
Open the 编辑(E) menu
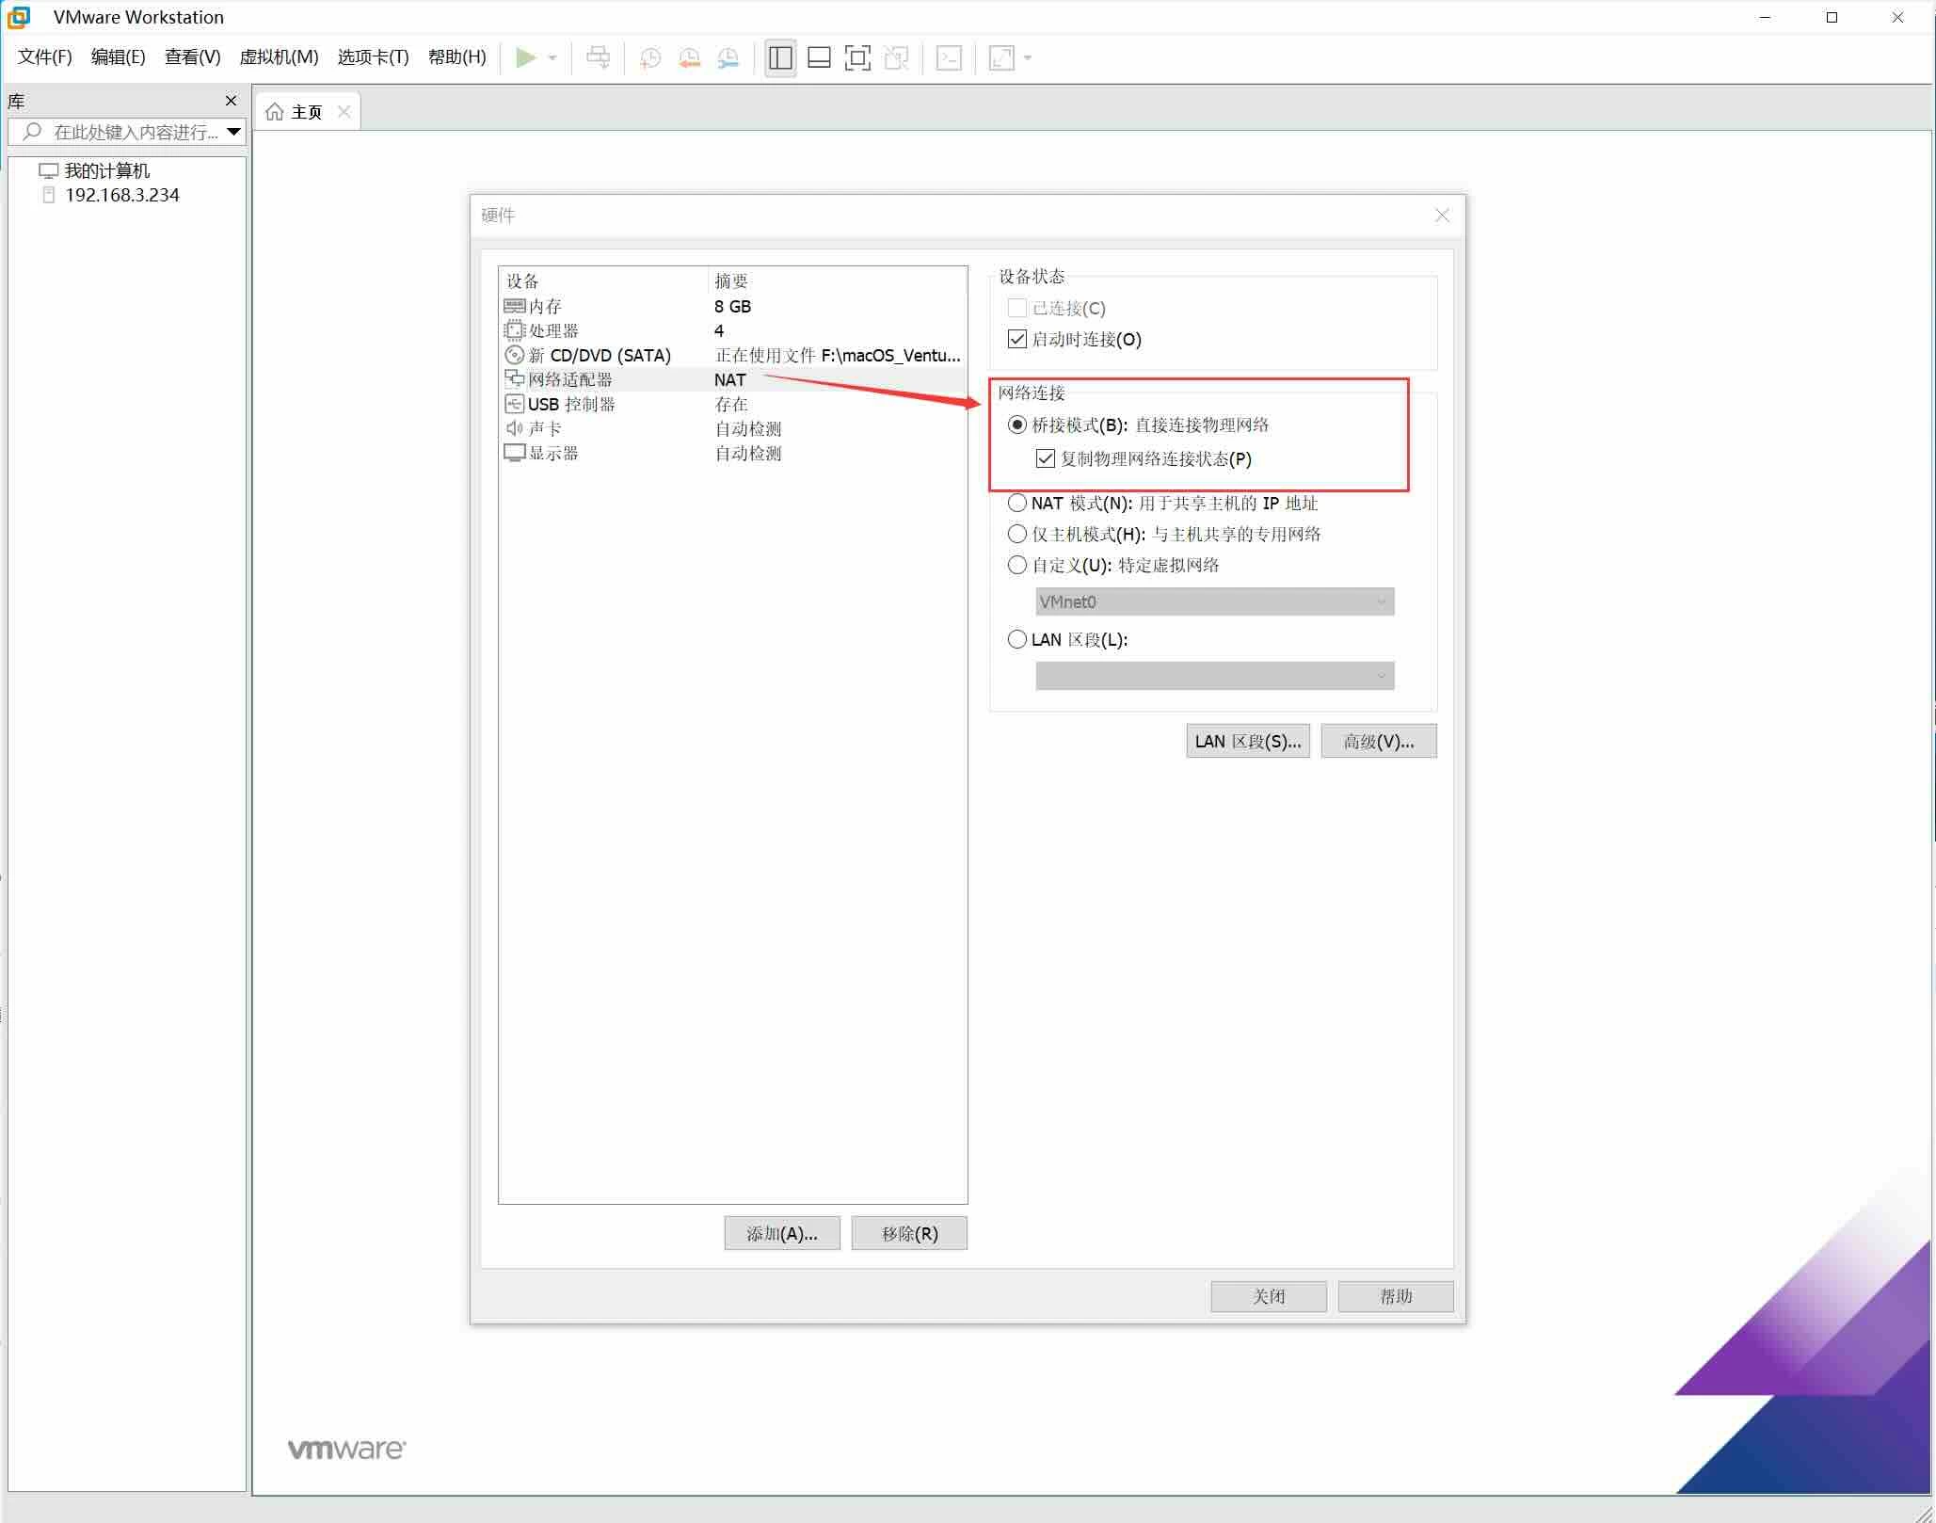coord(118,56)
